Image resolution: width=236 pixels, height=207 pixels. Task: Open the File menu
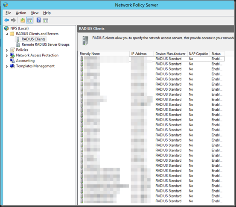click(8, 13)
